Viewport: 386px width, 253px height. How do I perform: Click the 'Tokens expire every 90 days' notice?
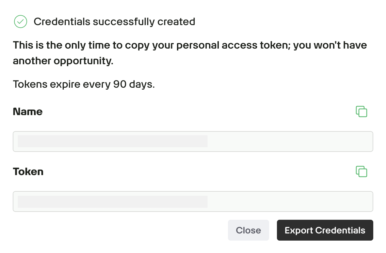(84, 84)
